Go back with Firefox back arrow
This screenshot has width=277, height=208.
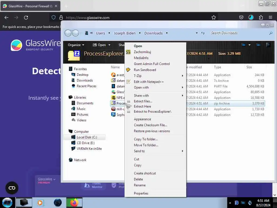pos(6,18)
